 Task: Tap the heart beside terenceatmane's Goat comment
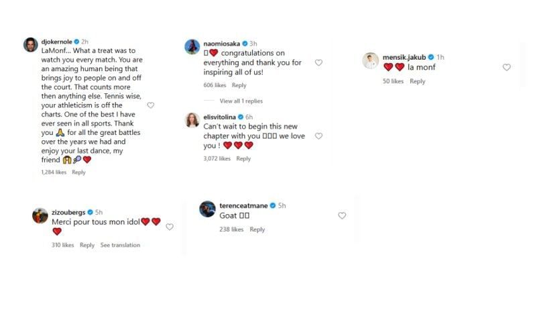point(342,215)
